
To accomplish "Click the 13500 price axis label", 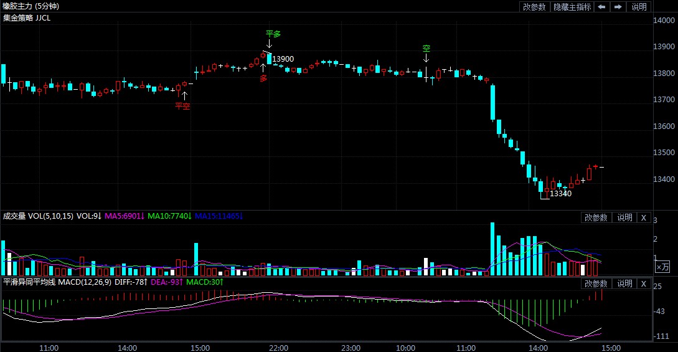I will pyautogui.click(x=664, y=153).
